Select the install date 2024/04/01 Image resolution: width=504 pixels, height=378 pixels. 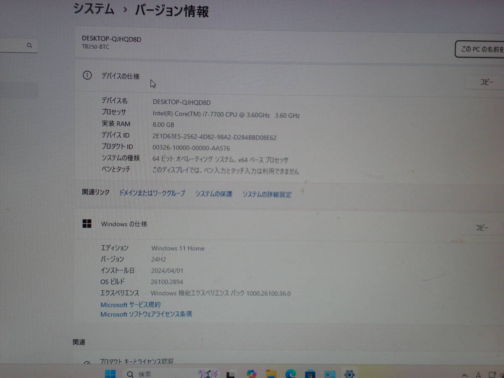coord(167,271)
